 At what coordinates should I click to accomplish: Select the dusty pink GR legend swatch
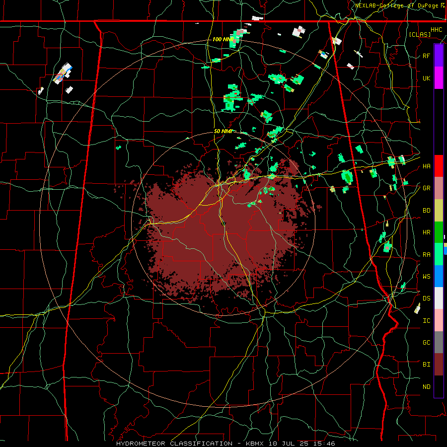[x=439, y=188]
